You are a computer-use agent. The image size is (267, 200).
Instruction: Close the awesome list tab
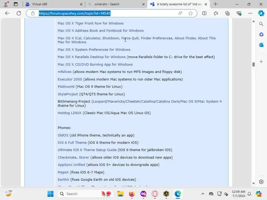206,4
